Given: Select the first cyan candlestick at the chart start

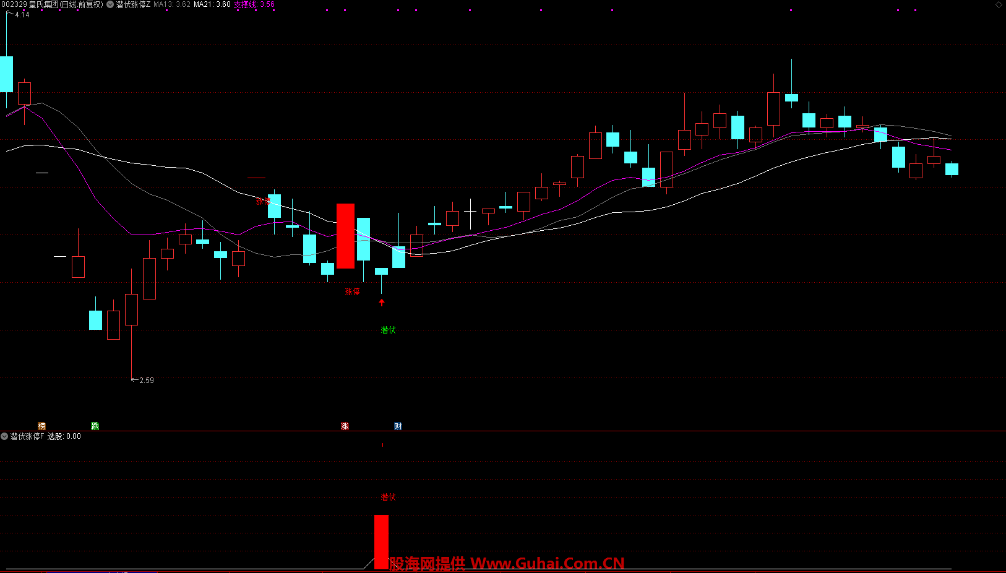Looking at the screenshot, I should (6, 74).
